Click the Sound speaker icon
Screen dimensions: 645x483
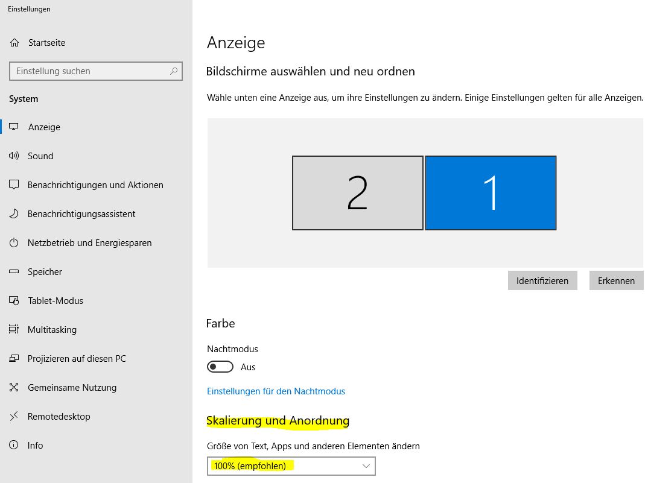pos(14,156)
